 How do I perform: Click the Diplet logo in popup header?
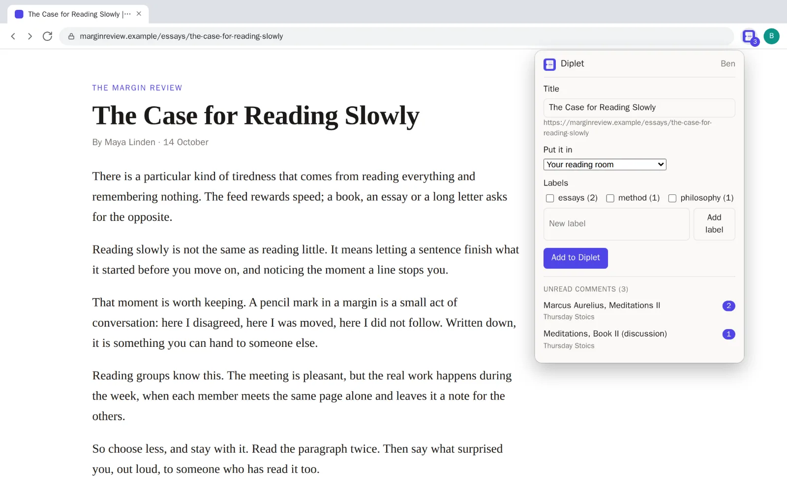pos(549,64)
